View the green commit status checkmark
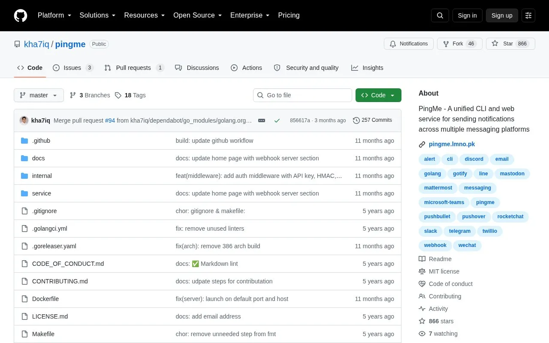The height and width of the screenshot is (343, 549). 277,120
